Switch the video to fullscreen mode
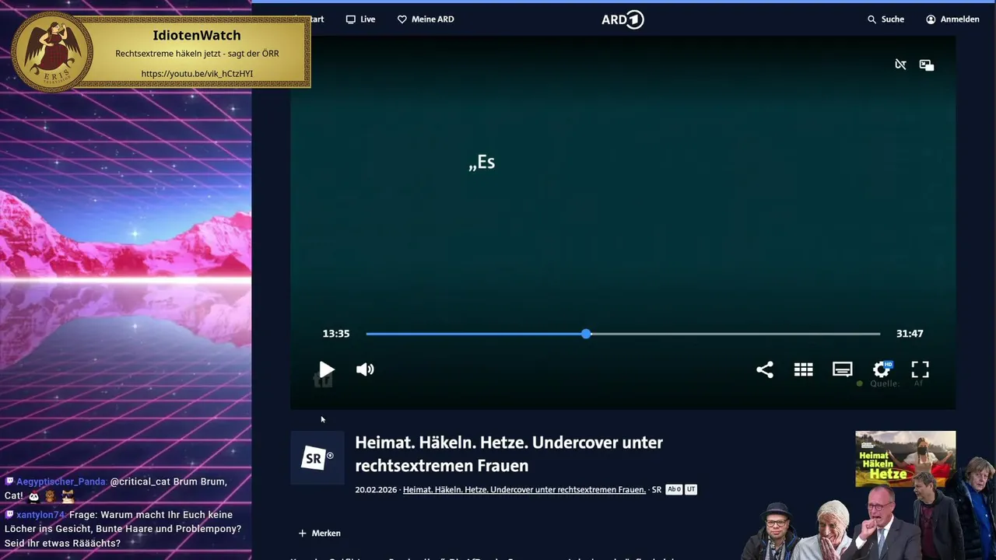996x560 pixels. tap(921, 369)
